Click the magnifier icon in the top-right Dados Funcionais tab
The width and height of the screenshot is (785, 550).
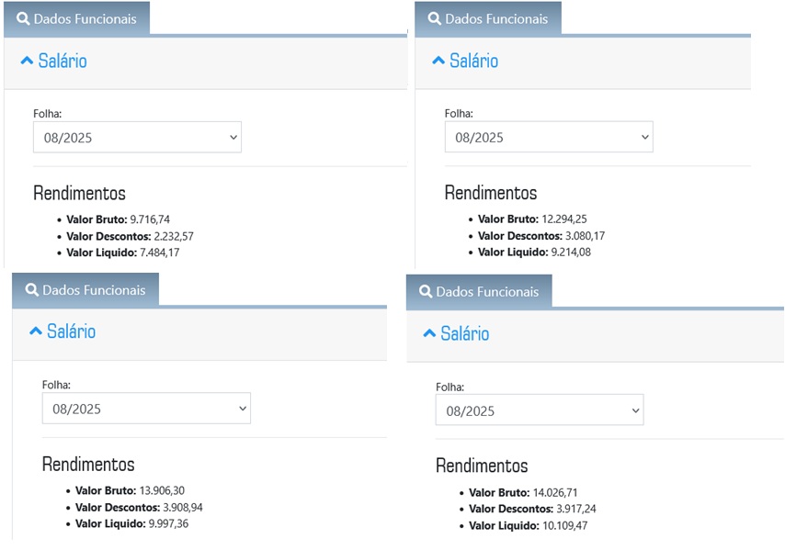[x=435, y=19]
